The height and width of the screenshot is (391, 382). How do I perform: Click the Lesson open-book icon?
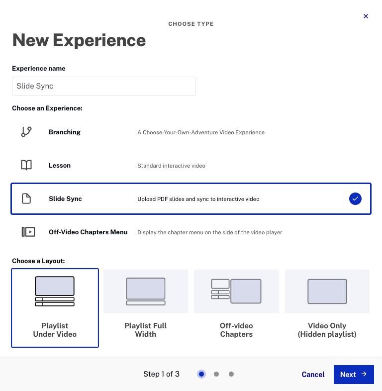tap(26, 166)
